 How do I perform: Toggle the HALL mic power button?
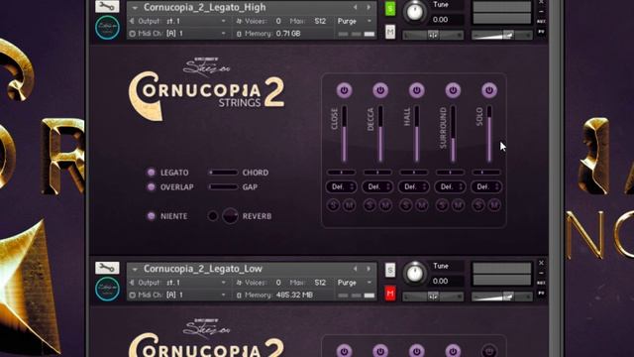point(416,90)
